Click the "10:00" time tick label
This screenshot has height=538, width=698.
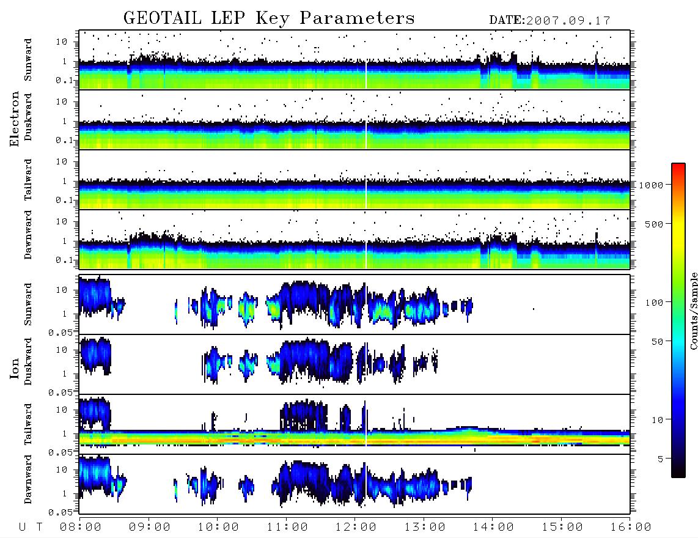(x=218, y=527)
